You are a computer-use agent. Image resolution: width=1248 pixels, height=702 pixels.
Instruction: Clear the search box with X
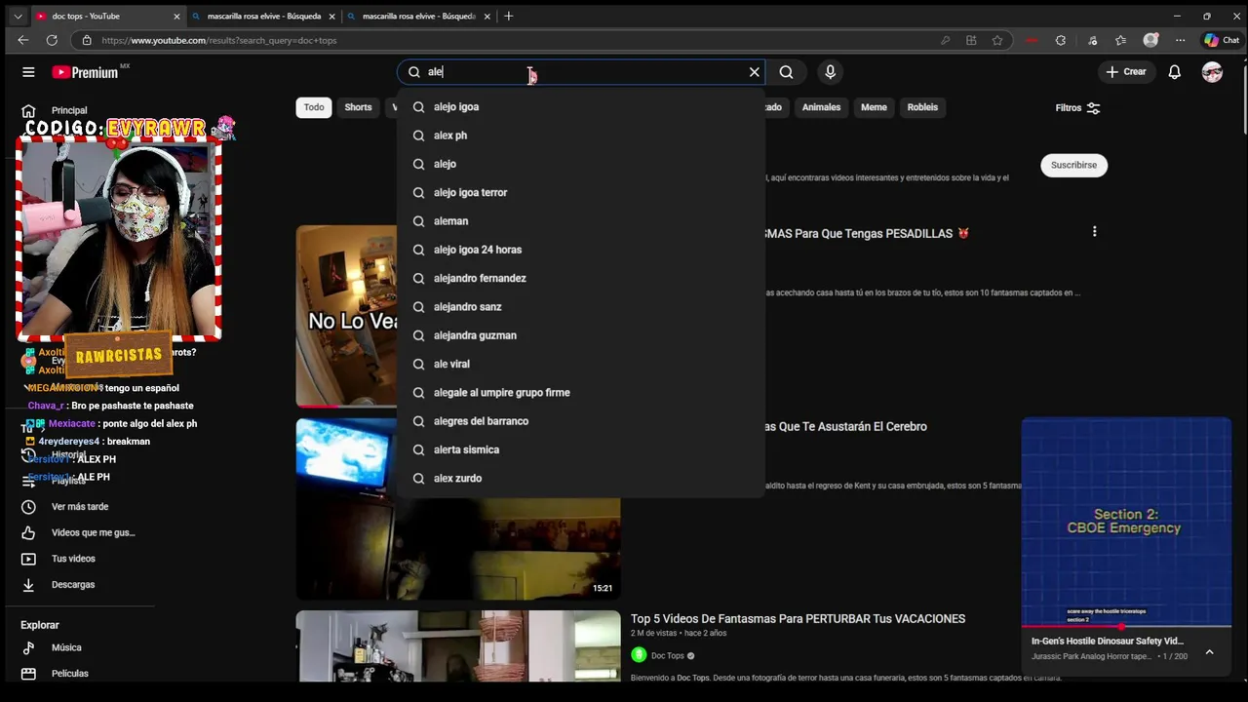pyautogui.click(x=754, y=72)
